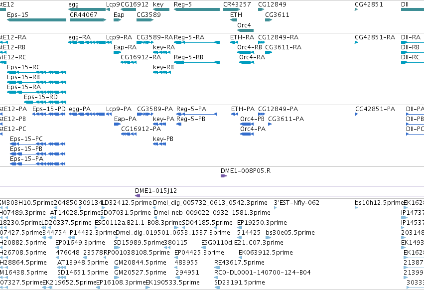Select the GM20844.5prime EST feature

pyautogui.click(x=117, y=268)
